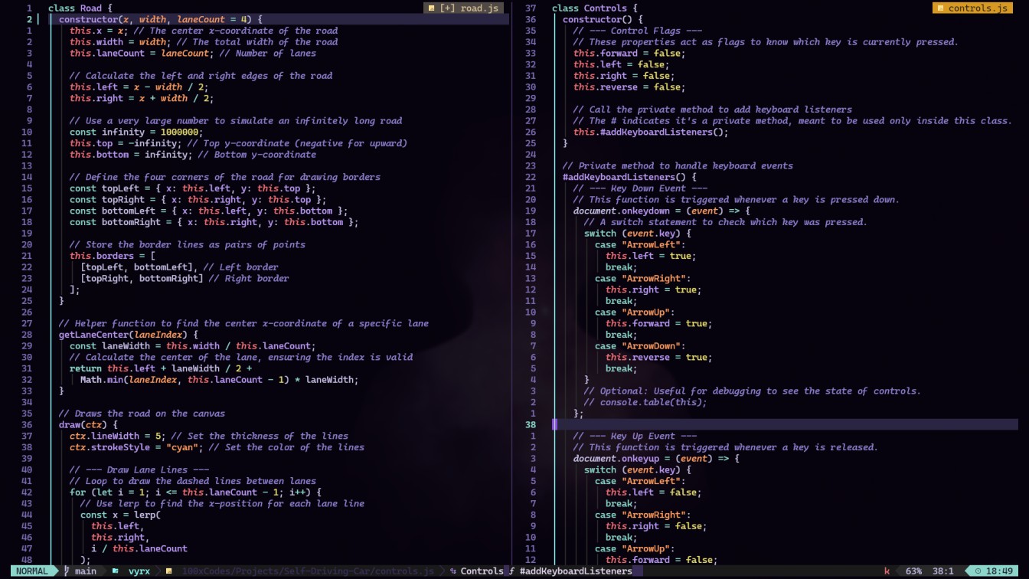Click the class symbol icon before Controls
This screenshot has height=579, width=1029.
[x=453, y=571]
